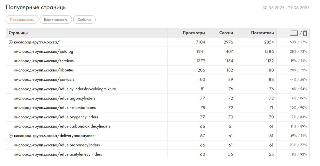Select the views value 60
Image resolution: width=320 pixels, height=166 pixels.
pos(203,155)
